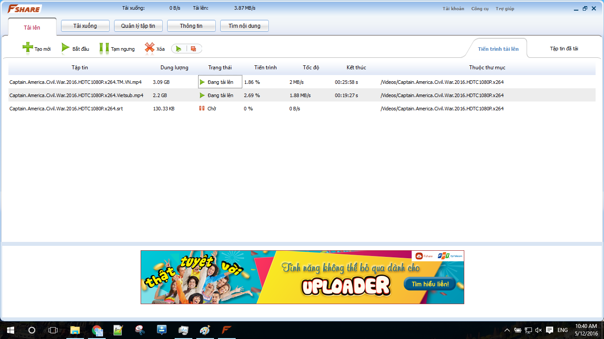
Task: Switch to Chrome on the taskbar
Action: click(97, 330)
